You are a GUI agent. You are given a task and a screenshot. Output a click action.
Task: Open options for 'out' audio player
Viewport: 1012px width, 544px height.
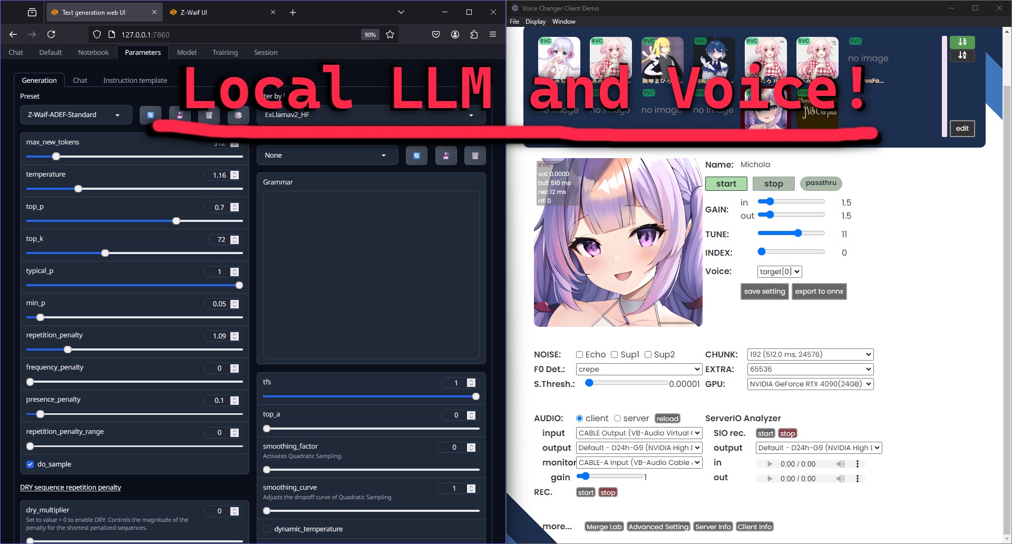858,479
